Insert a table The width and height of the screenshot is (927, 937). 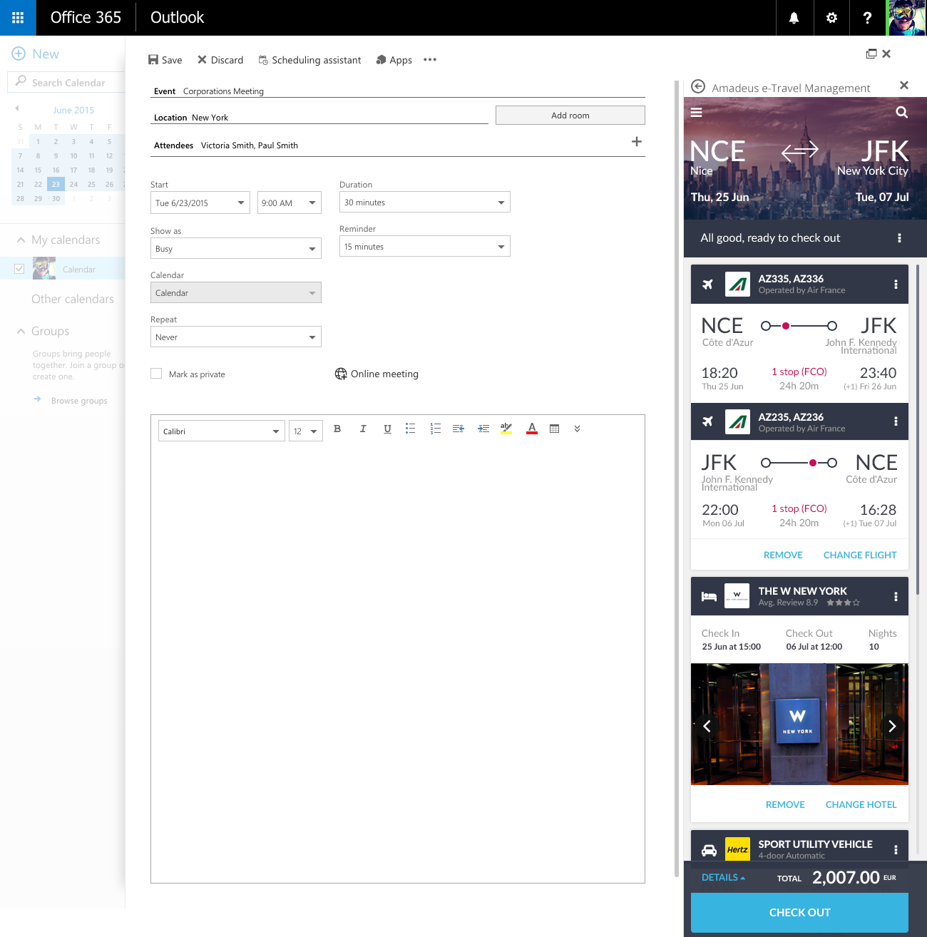click(x=555, y=429)
